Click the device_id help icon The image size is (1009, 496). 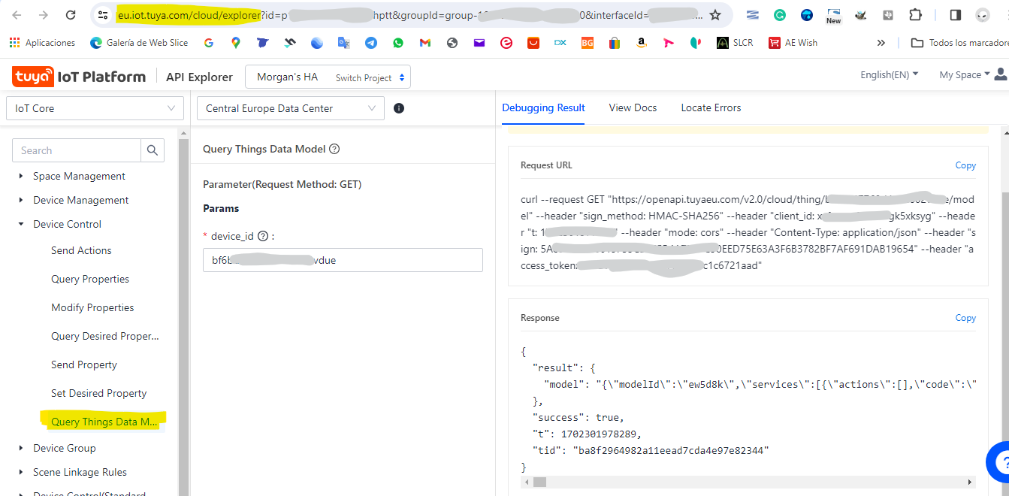click(263, 236)
